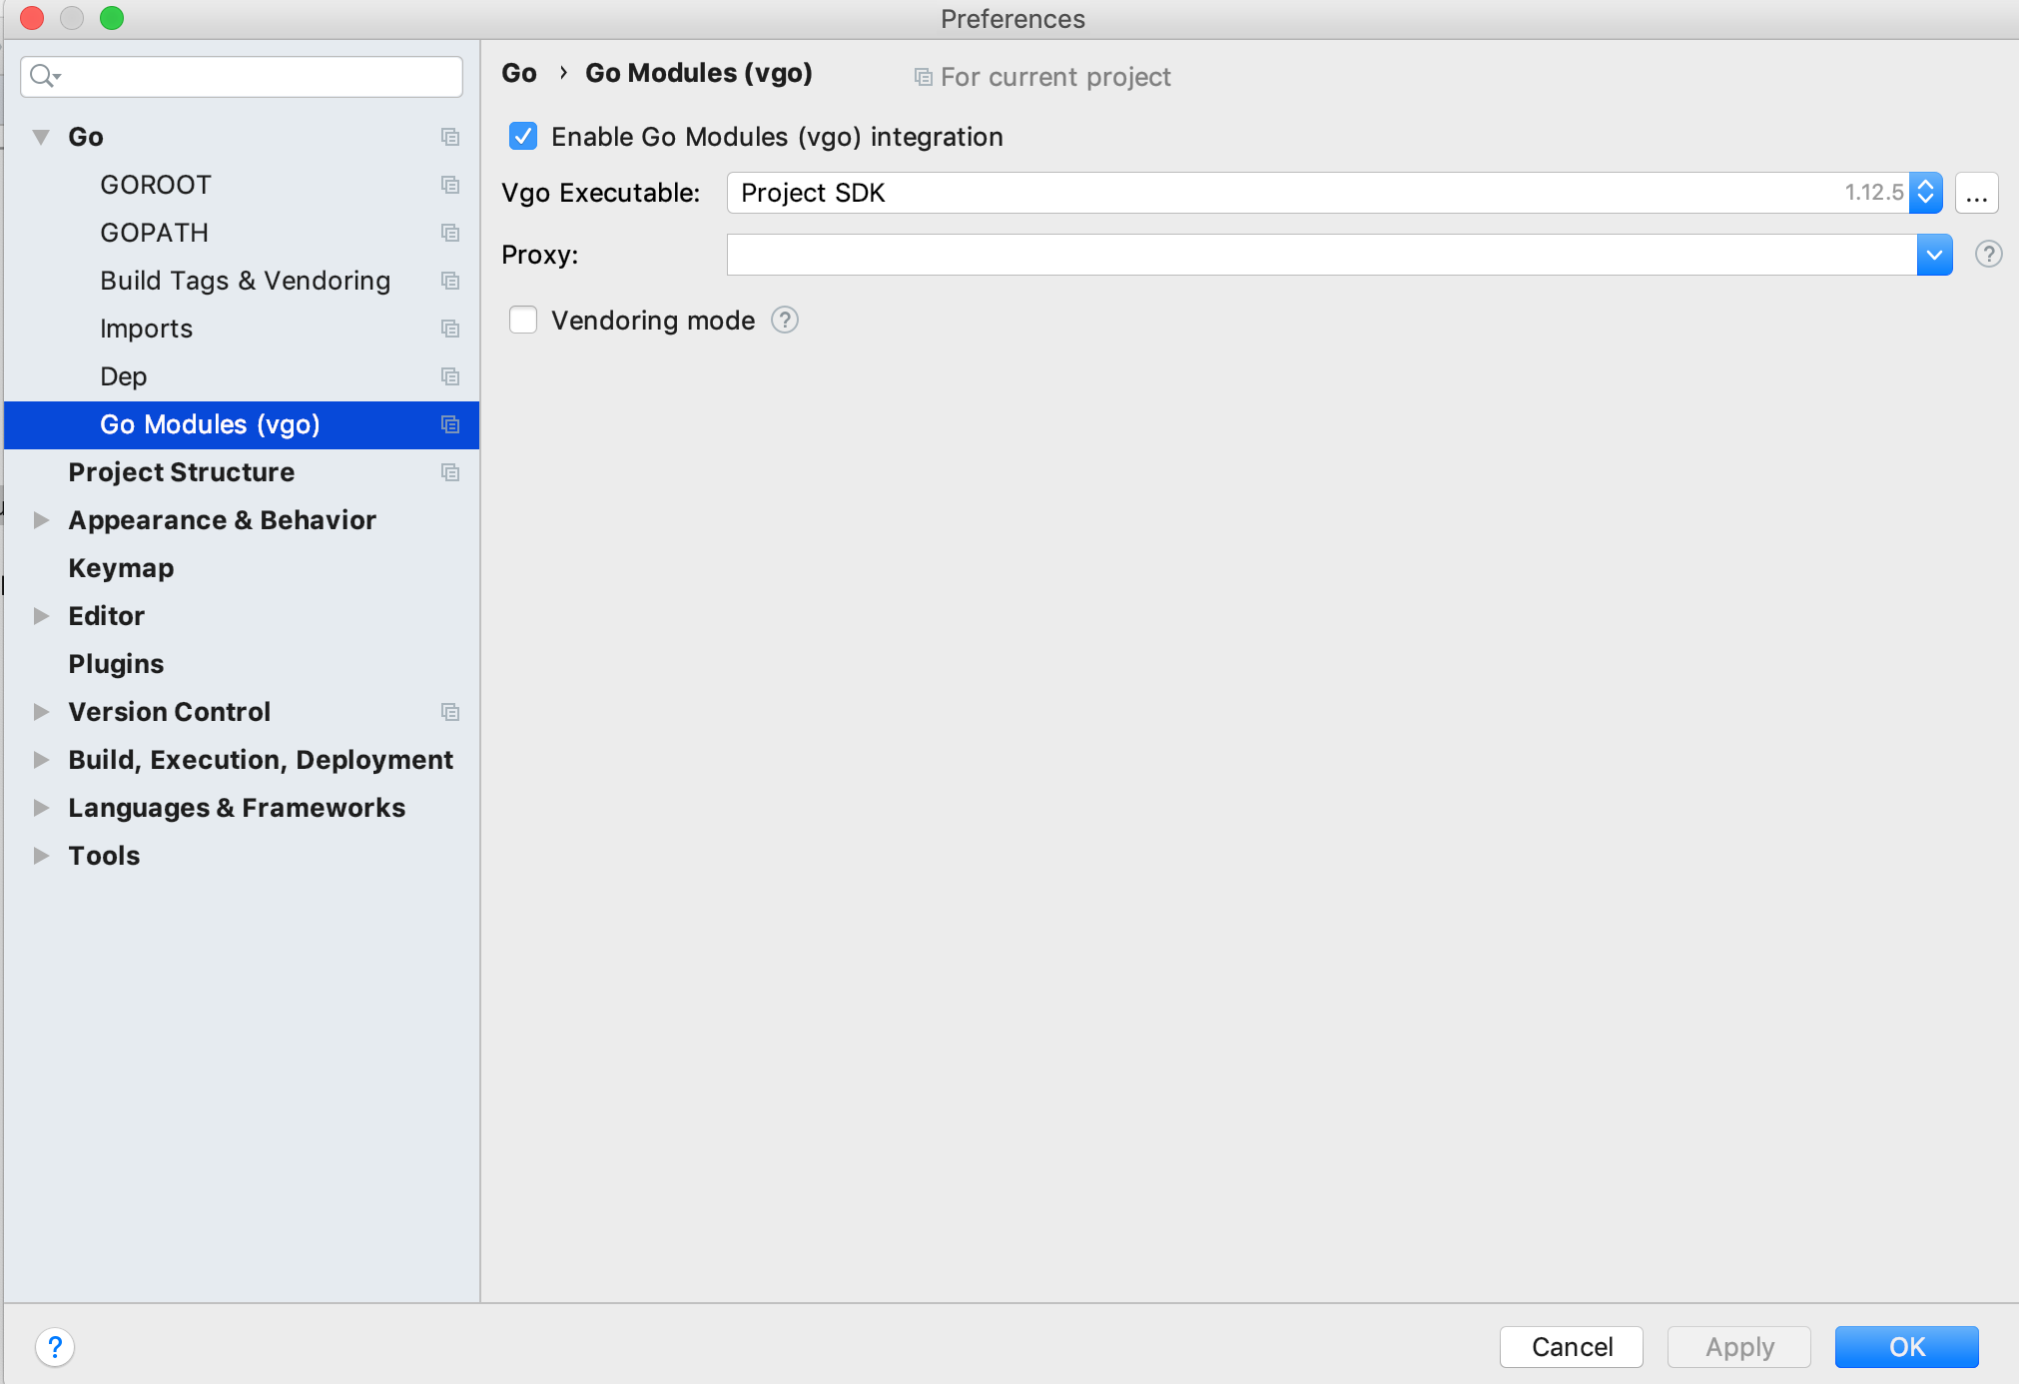
Task: Enable Vendoring mode
Action: 523,320
